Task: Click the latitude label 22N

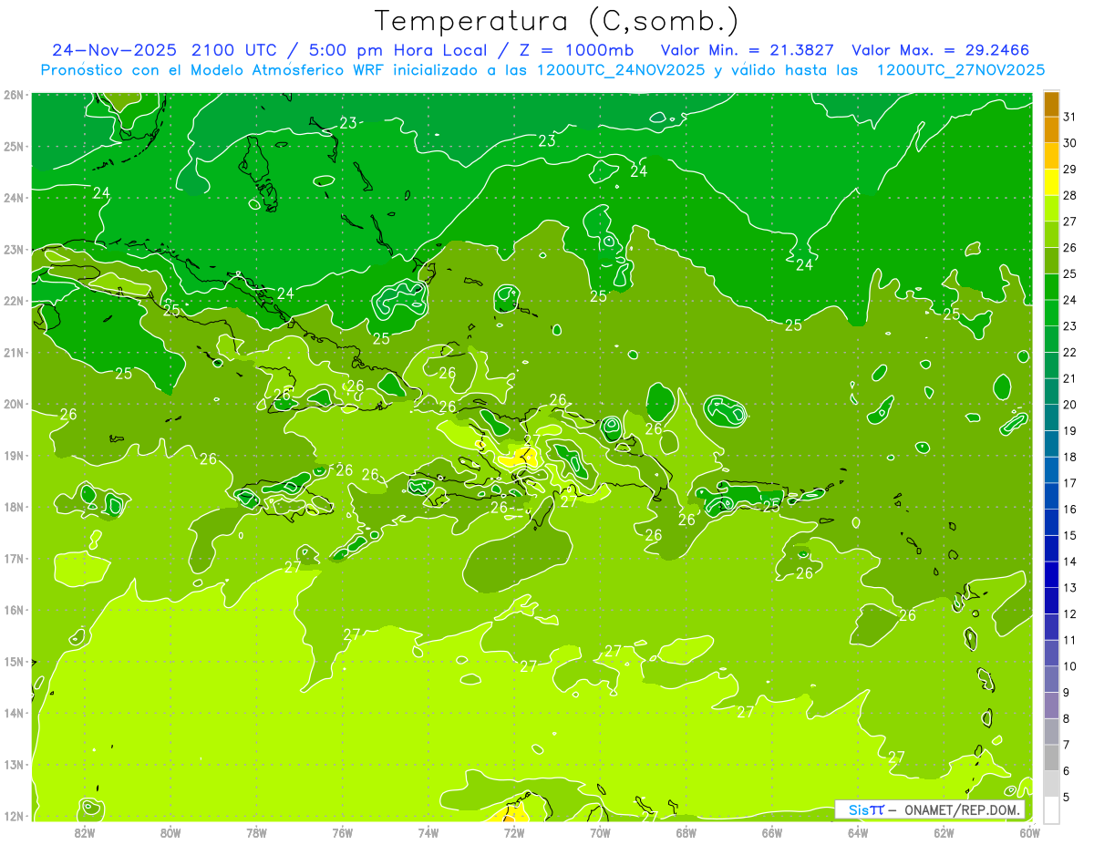Action: 14,301
